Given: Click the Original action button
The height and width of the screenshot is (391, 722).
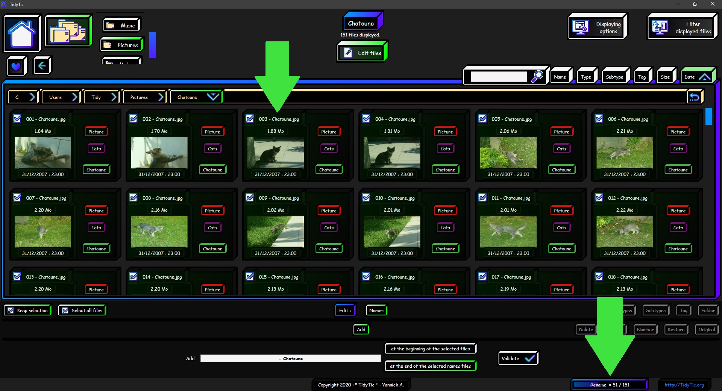Looking at the screenshot, I should 707,329.
